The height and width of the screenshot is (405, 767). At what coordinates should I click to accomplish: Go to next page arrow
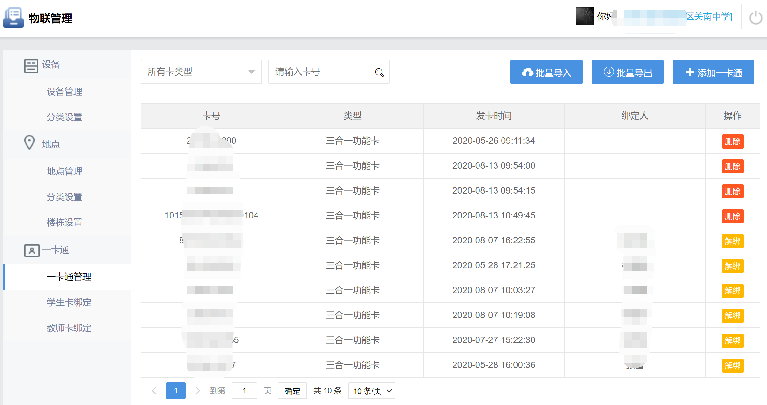(197, 390)
